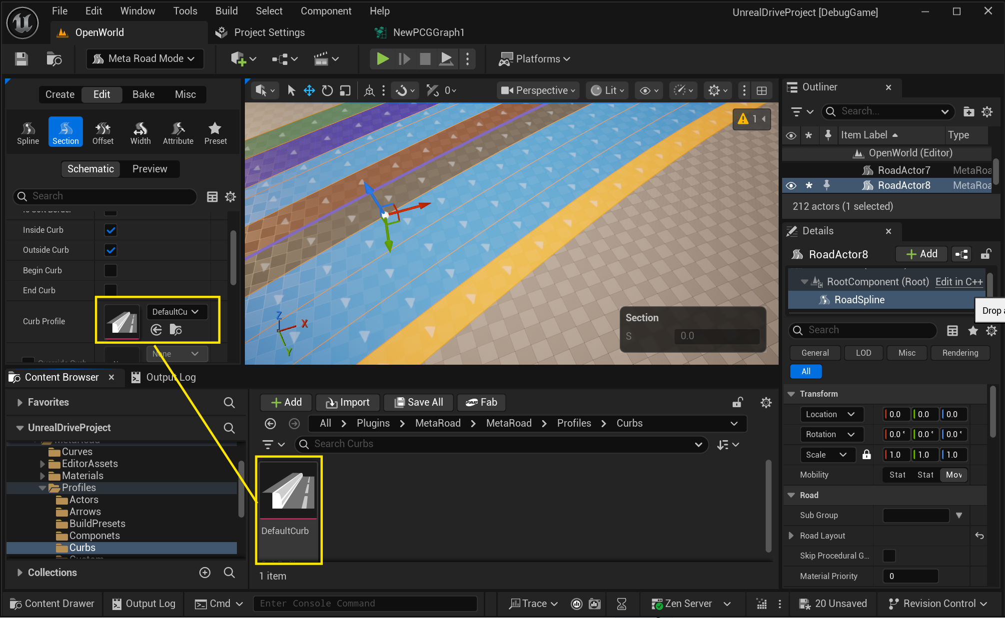This screenshot has width=1005, height=618.
Task: Toggle pin on RoadActor8 row
Action: pyautogui.click(x=827, y=185)
